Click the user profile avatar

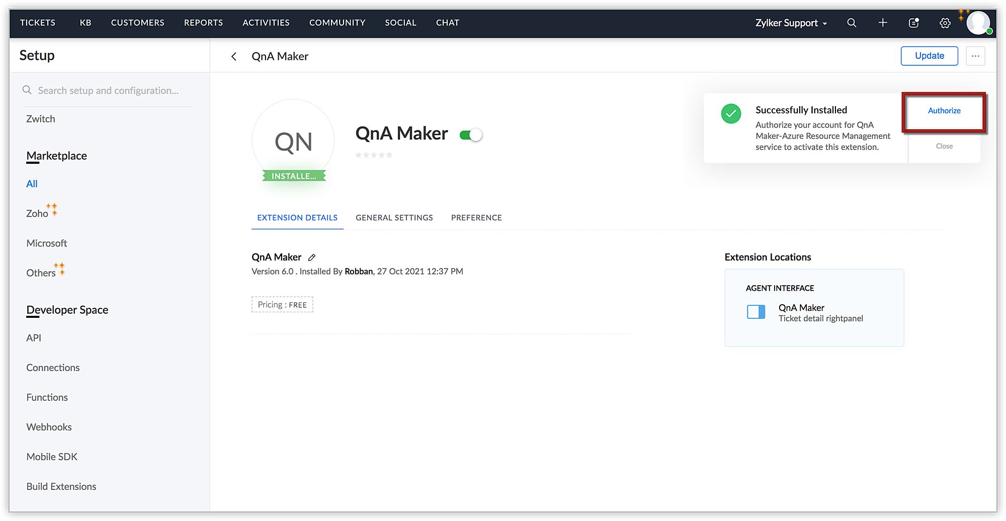coord(978,23)
